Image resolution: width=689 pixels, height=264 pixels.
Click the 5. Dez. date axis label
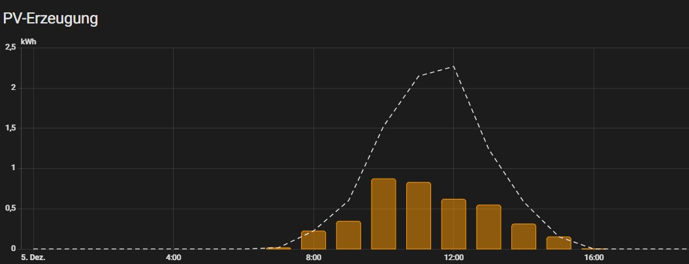pos(33,258)
